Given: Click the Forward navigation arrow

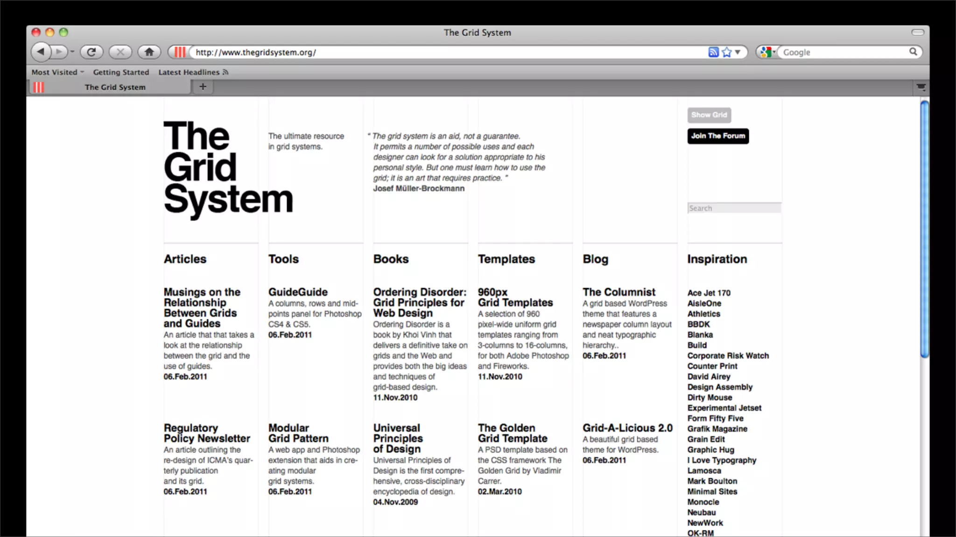Looking at the screenshot, I should click(59, 52).
